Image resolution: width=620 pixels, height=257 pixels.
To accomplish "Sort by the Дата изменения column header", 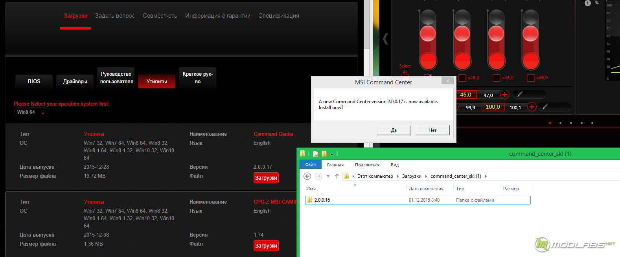I will coord(426,189).
